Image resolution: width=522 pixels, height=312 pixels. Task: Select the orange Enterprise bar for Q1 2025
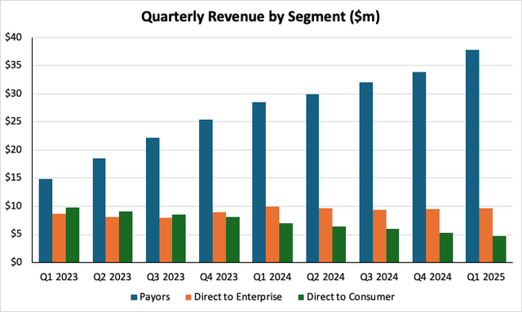(x=486, y=235)
